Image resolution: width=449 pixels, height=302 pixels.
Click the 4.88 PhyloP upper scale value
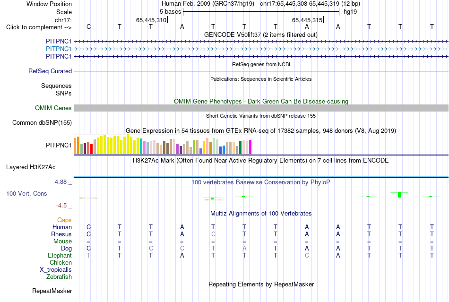60,182
